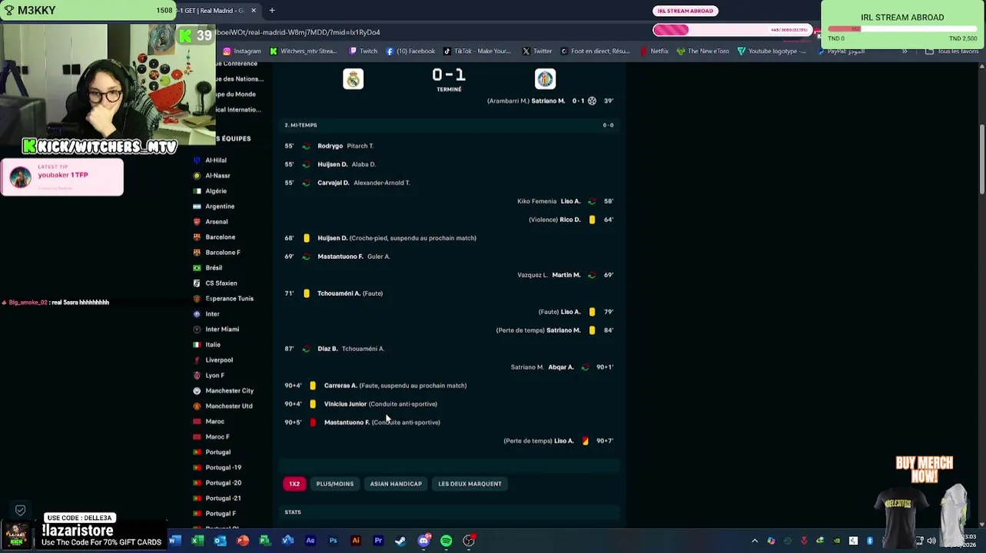Open After Effects from the taskbar
986x553 pixels.
[310, 541]
